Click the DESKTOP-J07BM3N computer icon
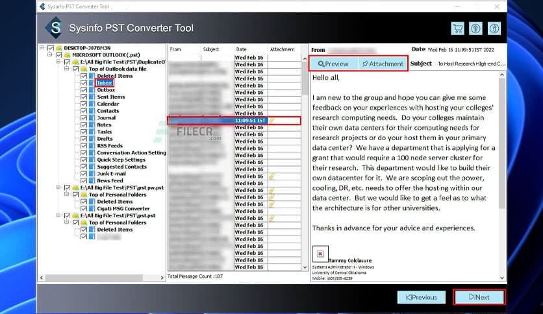 [x=59, y=48]
